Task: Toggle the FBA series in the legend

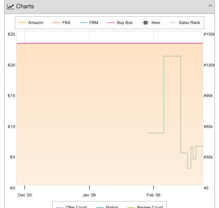Action: point(61,23)
